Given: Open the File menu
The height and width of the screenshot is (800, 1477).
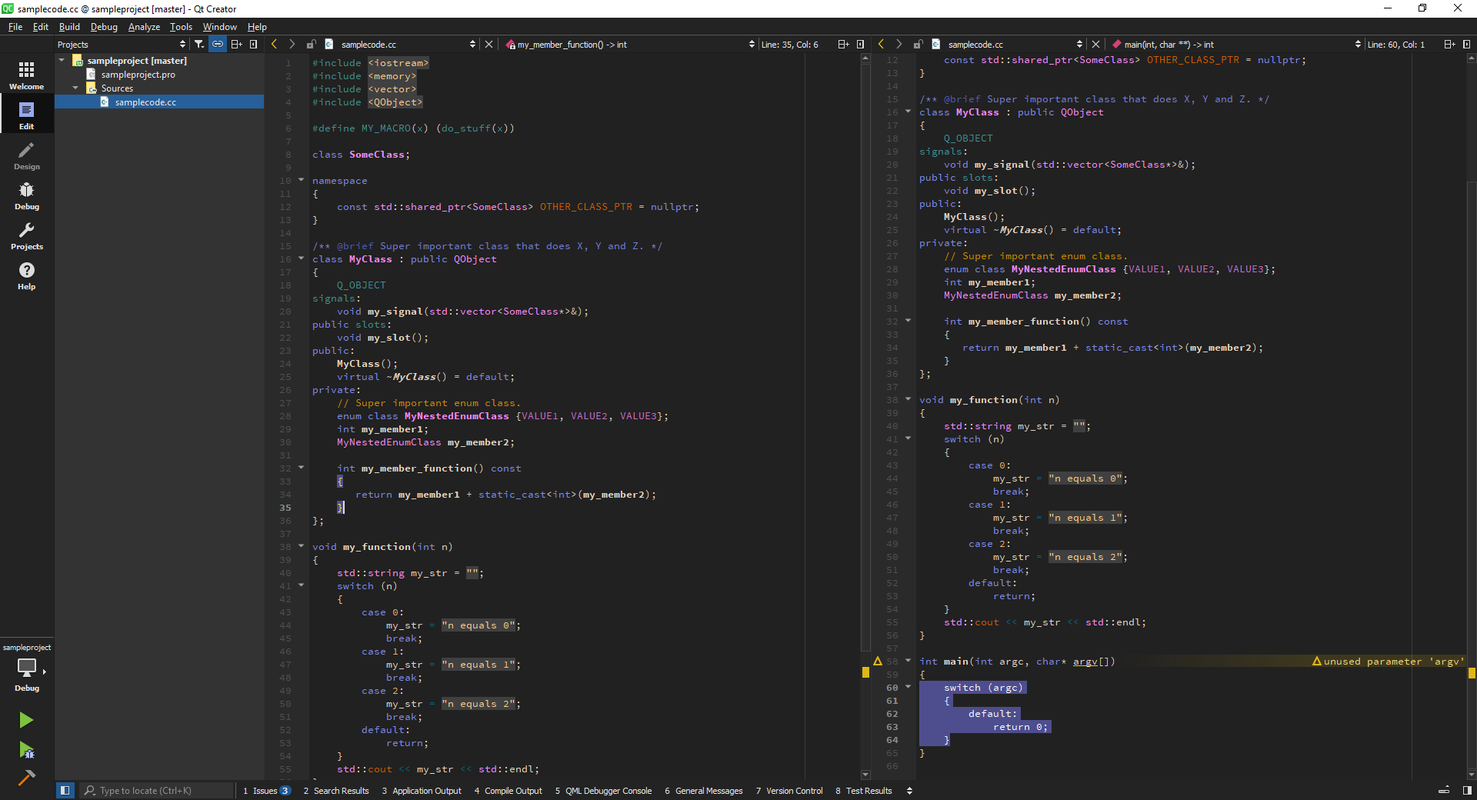Looking at the screenshot, I should 15,27.
